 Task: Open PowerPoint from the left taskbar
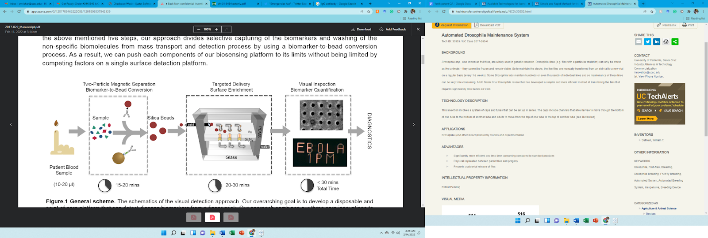(242, 233)
